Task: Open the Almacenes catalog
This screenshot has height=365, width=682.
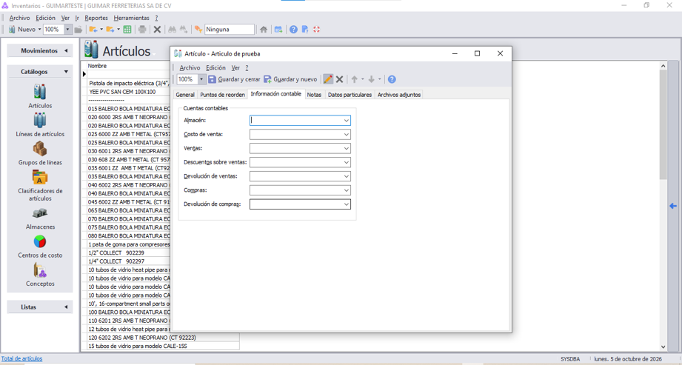Action: point(40,218)
